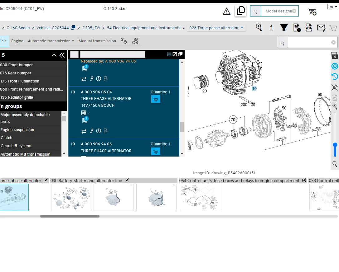339x272 pixels.
Task: Hide sidebar with double-left chevron
Action: pos(62,55)
